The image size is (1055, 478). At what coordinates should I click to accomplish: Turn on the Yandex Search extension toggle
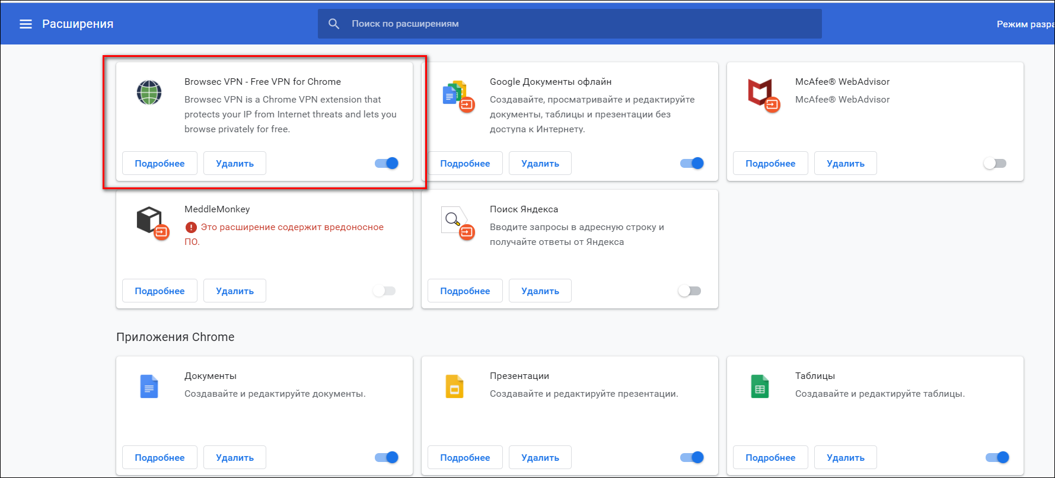(690, 291)
